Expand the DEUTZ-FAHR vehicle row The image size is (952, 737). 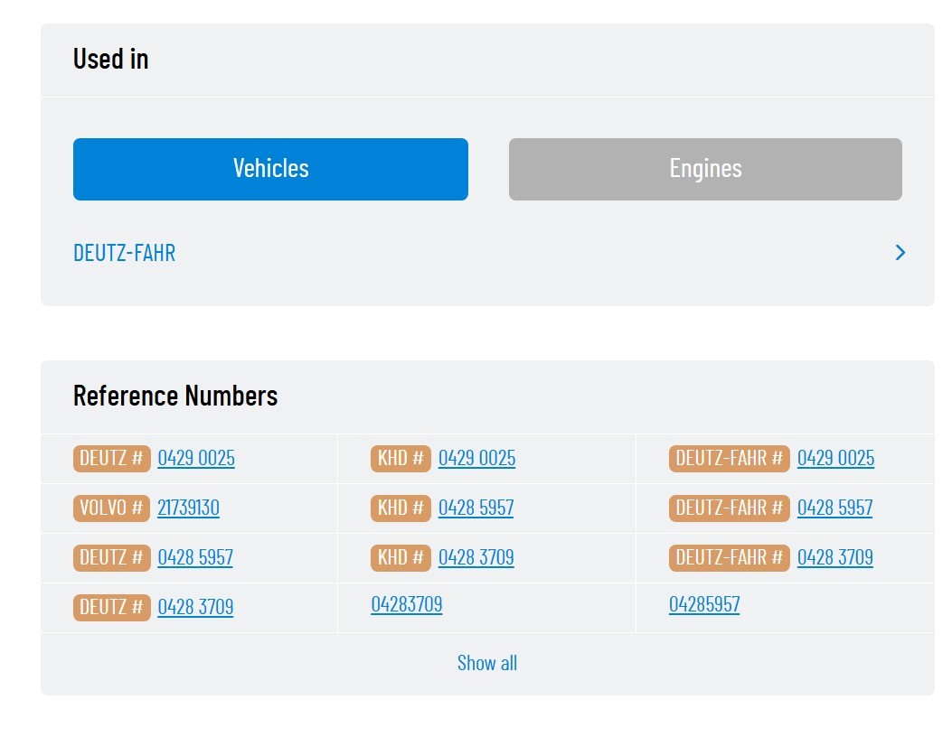tap(489, 253)
